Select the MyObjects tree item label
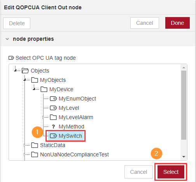The width and height of the screenshot is (196, 182). pyautogui.click(x=53, y=80)
